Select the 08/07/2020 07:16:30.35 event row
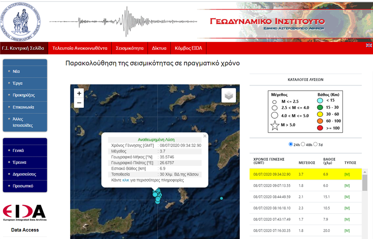Image resolution: width=373 pixels, height=239 pixels. click(306, 231)
